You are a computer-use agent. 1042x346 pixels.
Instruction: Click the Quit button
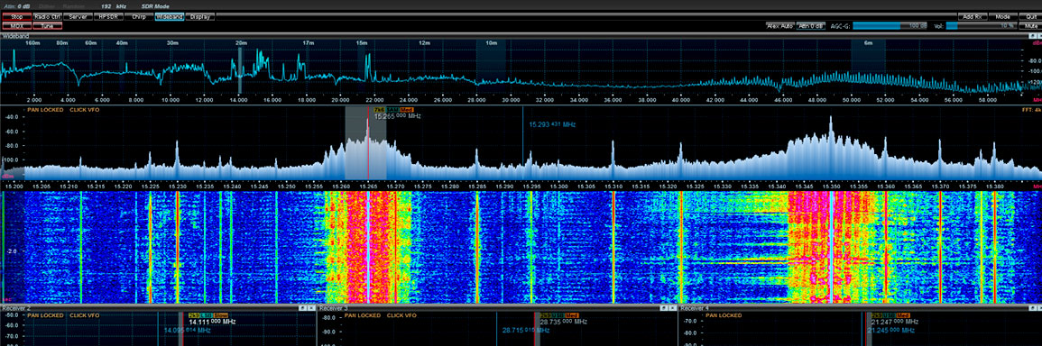1030,16
